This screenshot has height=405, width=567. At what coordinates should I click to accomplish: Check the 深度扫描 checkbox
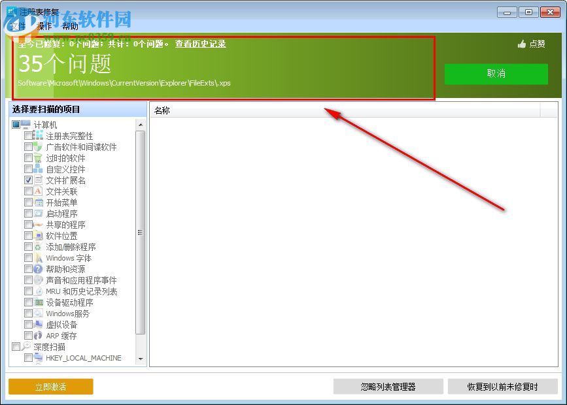click(17, 347)
